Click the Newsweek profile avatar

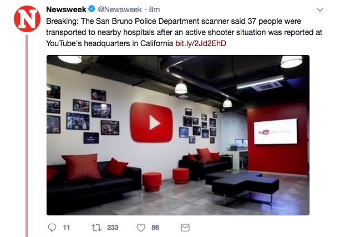click(27, 19)
